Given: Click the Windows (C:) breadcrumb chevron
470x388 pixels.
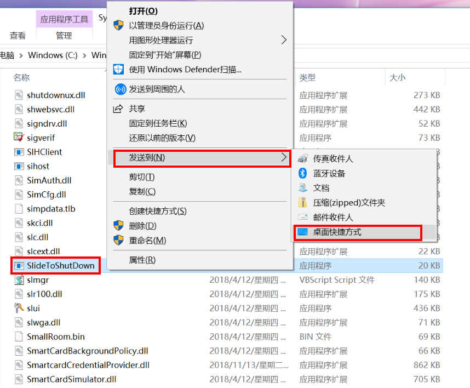Looking at the screenshot, I should click(x=84, y=55).
